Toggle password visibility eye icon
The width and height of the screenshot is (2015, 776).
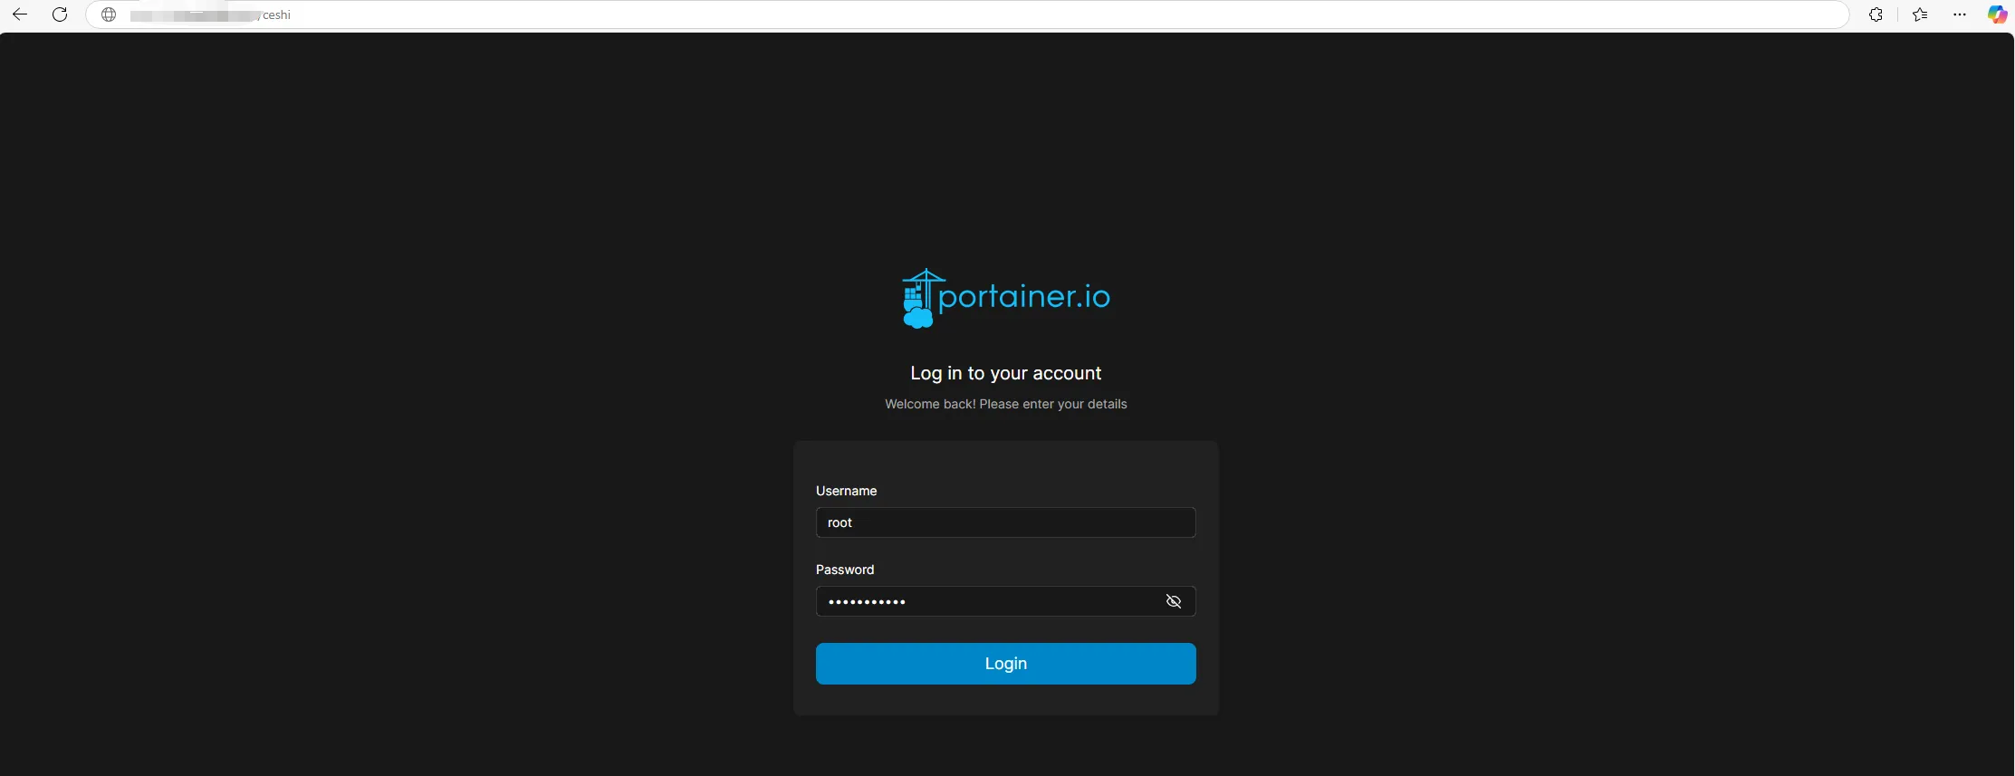tap(1174, 601)
